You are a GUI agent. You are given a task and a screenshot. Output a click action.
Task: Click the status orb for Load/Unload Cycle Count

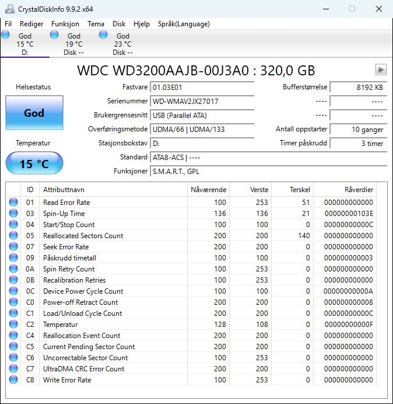(x=13, y=313)
